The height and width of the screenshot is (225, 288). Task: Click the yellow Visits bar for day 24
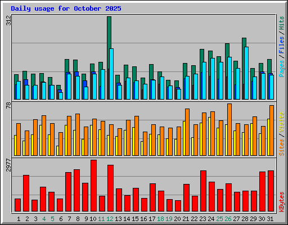pos(209,136)
